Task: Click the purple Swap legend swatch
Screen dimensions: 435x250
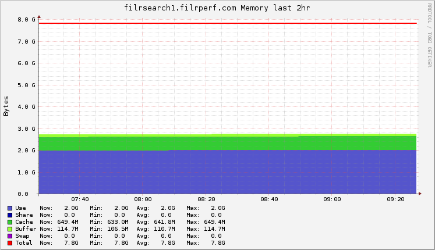Action: (x=10, y=236)
